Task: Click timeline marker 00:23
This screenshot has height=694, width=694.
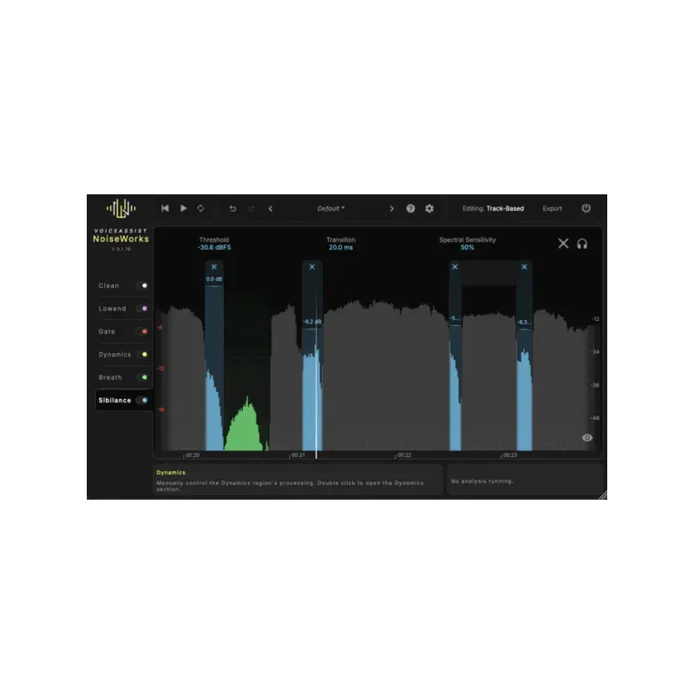Action: pyautogui.click(x=509, y=455)
